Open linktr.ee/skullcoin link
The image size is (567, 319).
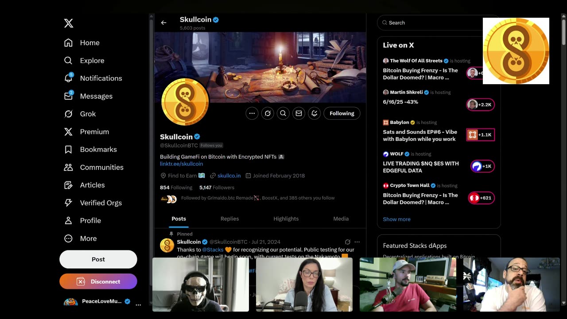(182, 164)
